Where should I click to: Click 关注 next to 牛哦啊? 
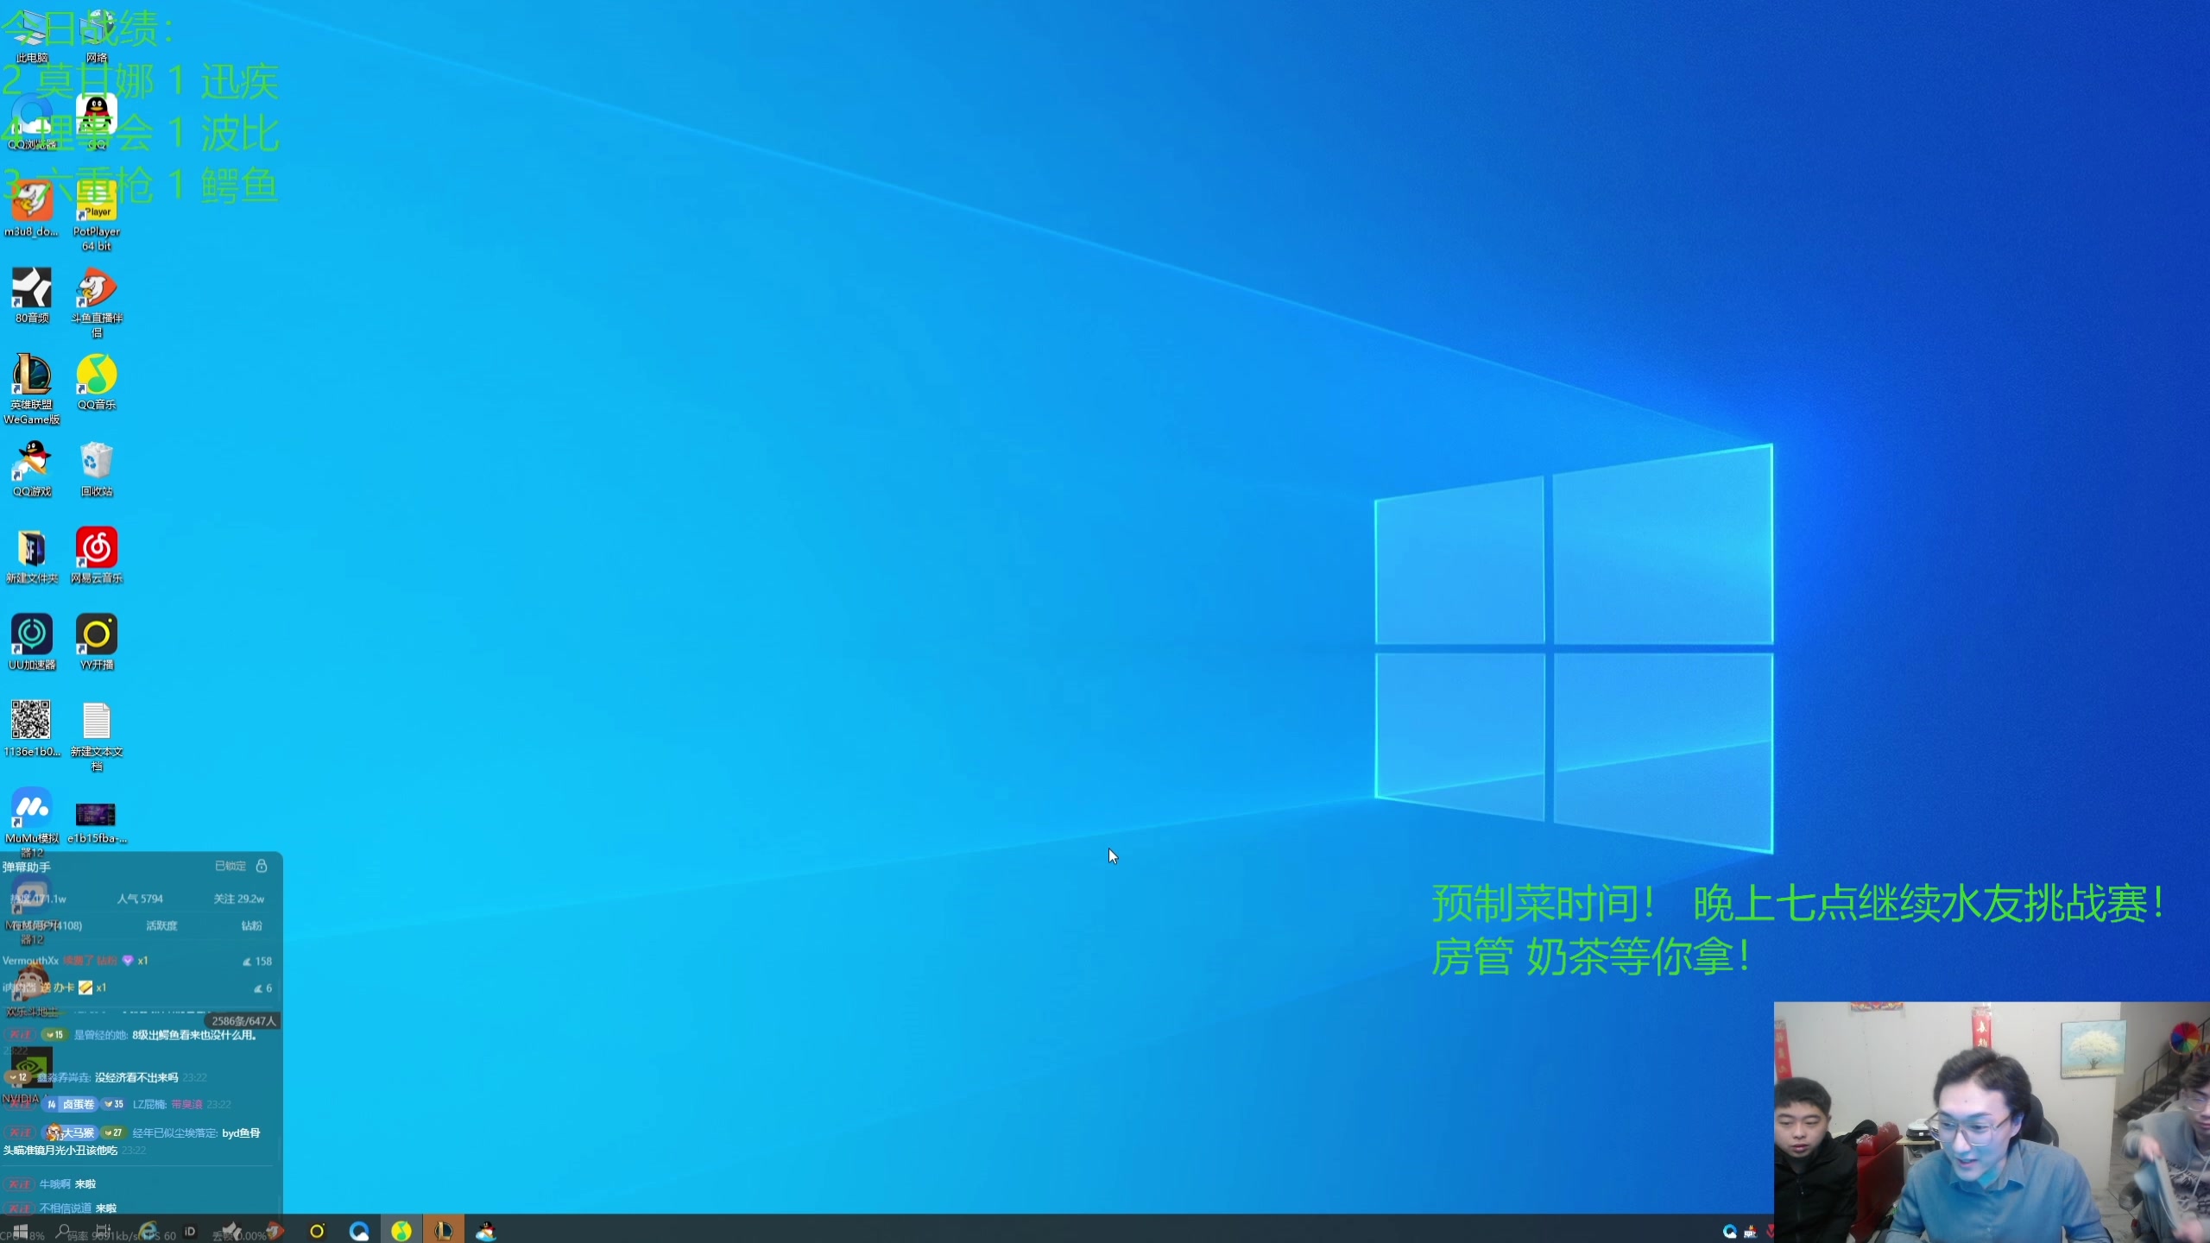tap(19, 1184)
